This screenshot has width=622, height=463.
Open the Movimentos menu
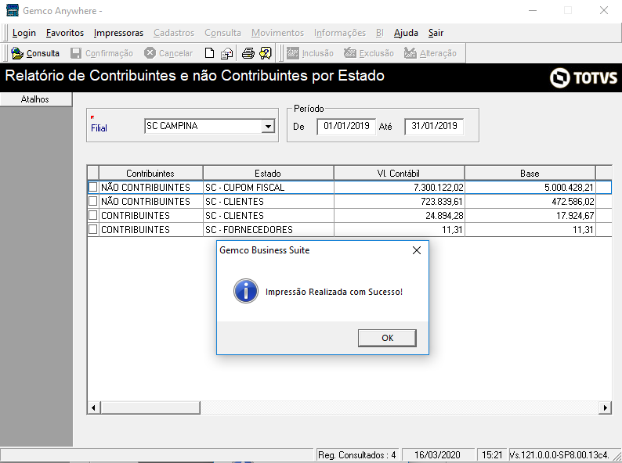click(x=277, y=33)
